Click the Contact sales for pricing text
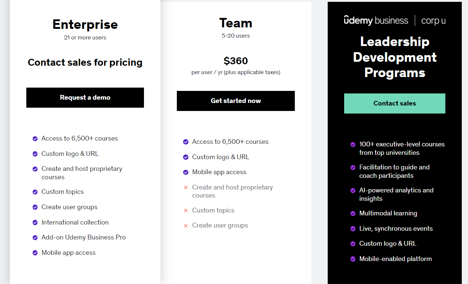This screenshot has width=468, height=284. [85, 62]
